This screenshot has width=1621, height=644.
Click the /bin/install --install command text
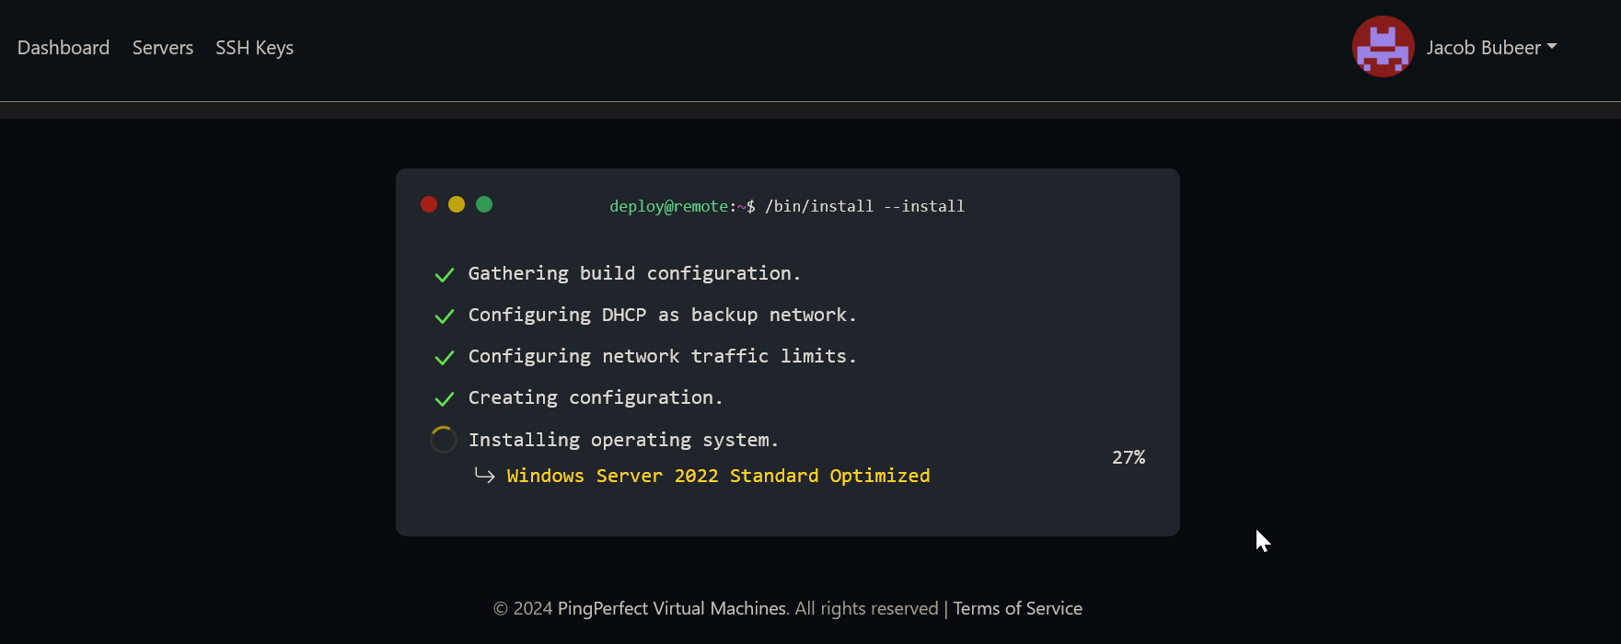pos(864,206)
